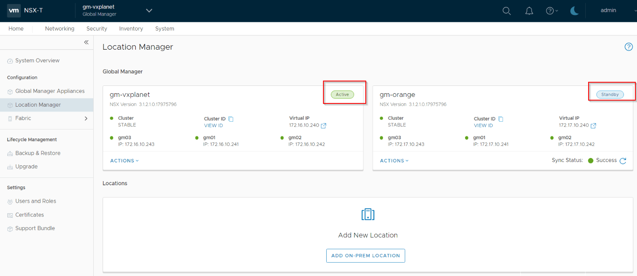The height and width of the screenshot is (276, 637).
Task: Click the Active status badge on gm-vxplanet
Action: [x=343, y=94]
